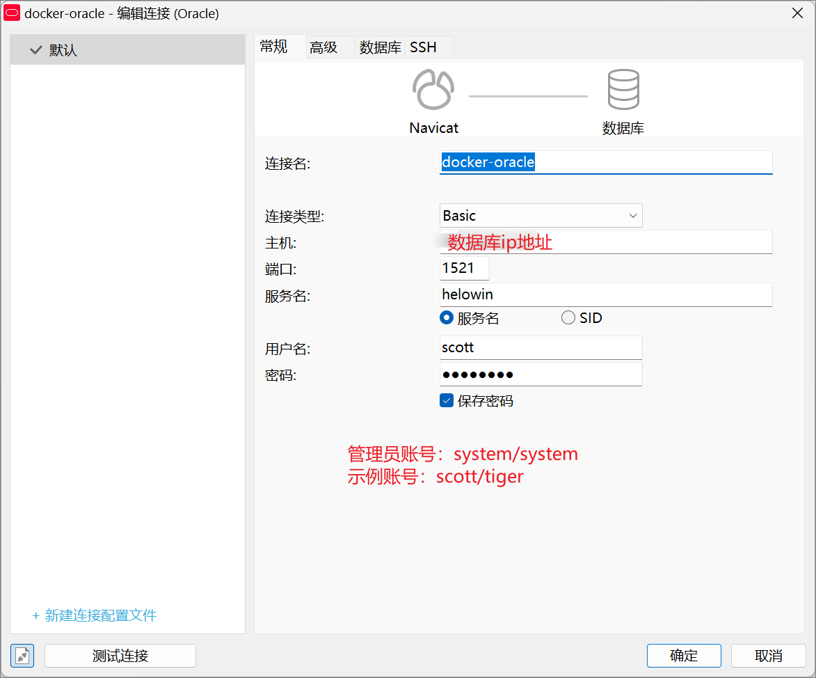816x678 pixels.
Task: Click the database cylinder icon
Action: tap(623, 90)
